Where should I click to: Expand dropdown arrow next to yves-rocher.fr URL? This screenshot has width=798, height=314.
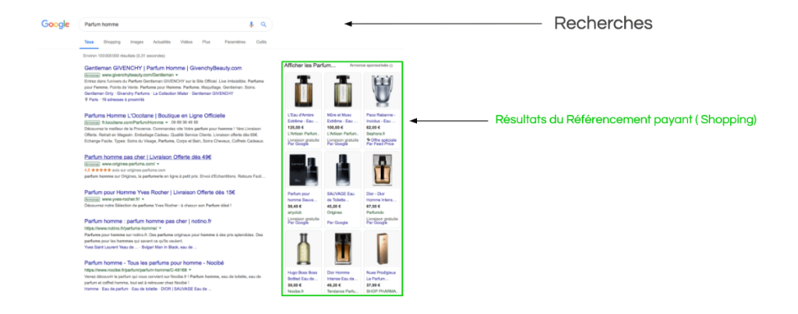pyautogui.click(x=143, y=199)
